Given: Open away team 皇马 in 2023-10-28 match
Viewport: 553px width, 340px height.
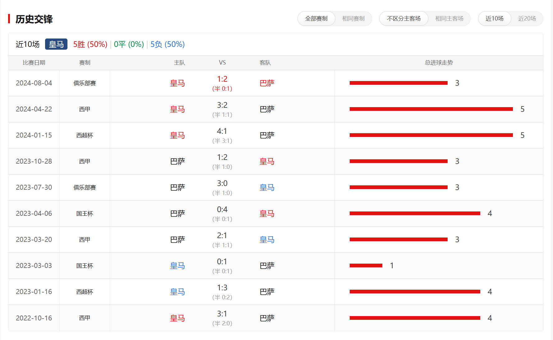Looking at the screenshot, I should pos(267,161).
